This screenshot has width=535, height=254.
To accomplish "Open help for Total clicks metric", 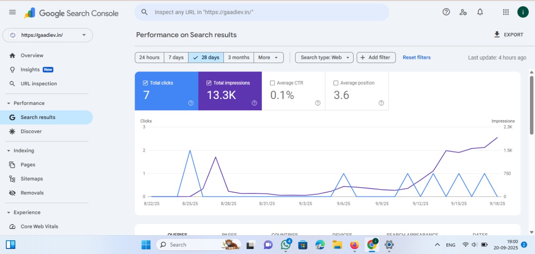I will click(x=191, y=103).
